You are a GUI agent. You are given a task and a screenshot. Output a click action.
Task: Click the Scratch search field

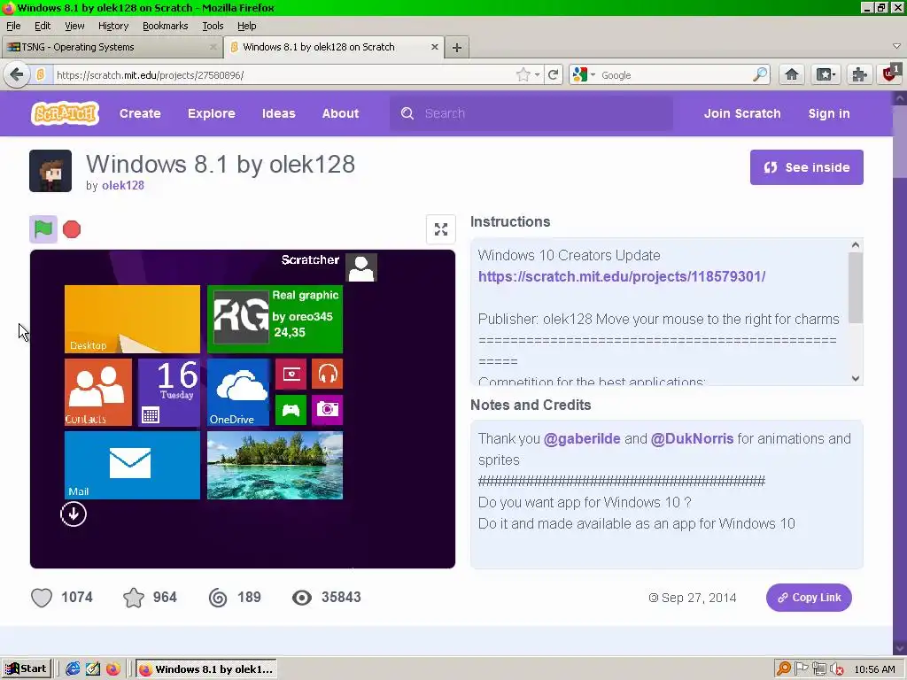(531, 113)
